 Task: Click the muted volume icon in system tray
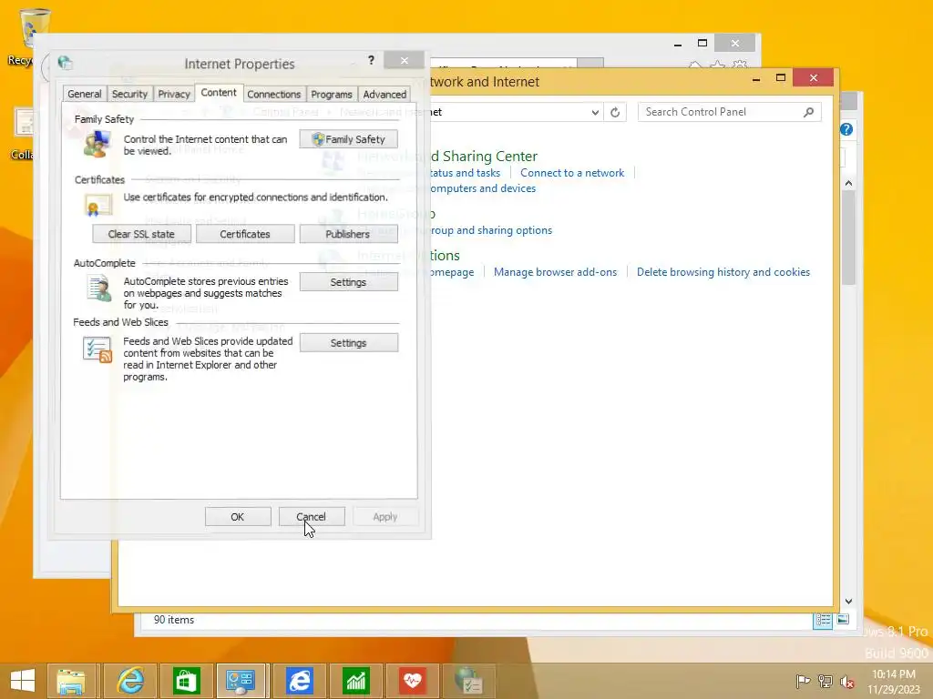coord(846,681)
